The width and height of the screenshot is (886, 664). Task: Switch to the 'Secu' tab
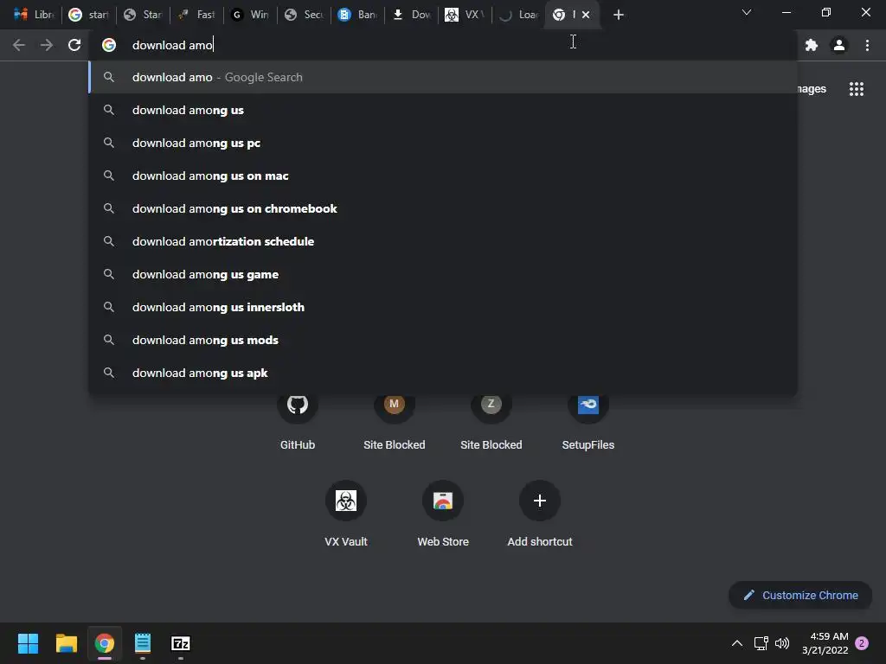pyautogui.click(x=304, y=15)
